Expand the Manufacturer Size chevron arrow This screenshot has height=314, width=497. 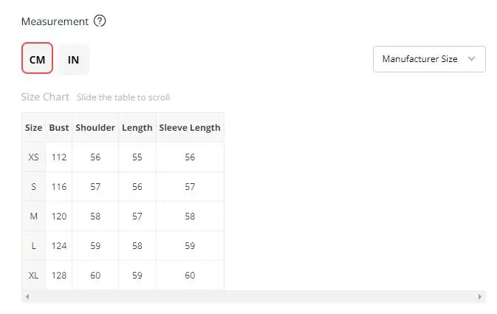(471, 58)
